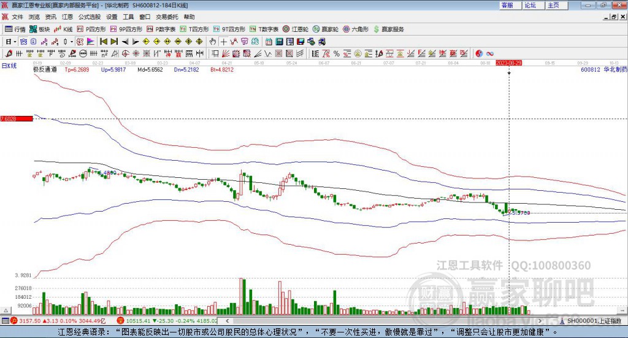Open the 公式选股 menu
The width and height of the screenshot is (628, 338).
point(90,17)
